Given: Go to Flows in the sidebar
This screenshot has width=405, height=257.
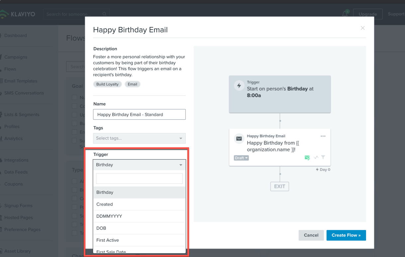Looking at the screenshot, I should tap(10, 69).
